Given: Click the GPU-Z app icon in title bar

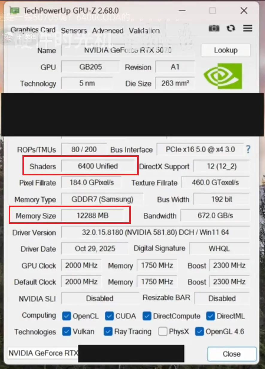Looking at the screenshot, I should (x=15, y=10).
